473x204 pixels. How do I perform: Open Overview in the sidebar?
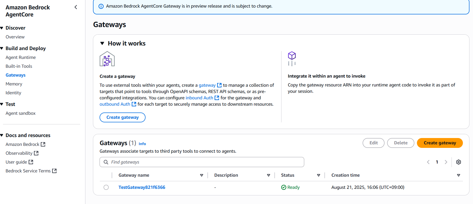pos(15,37)
